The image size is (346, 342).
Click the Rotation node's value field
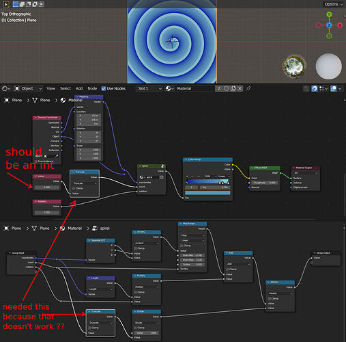click(47, 212)
